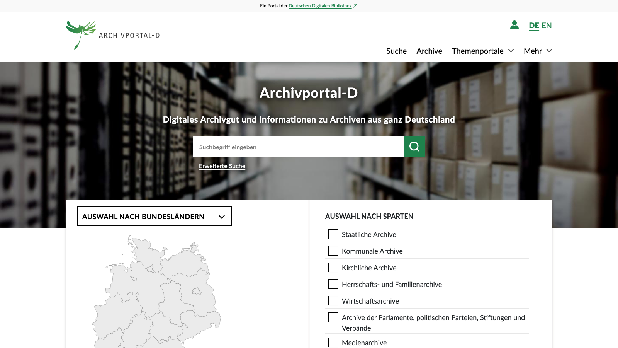Viewport: 618px width, 348px height.
Task: Click the external link arrow beside Deutschen Digitalen Bibliothek
Action: click(x=355, y=5)
